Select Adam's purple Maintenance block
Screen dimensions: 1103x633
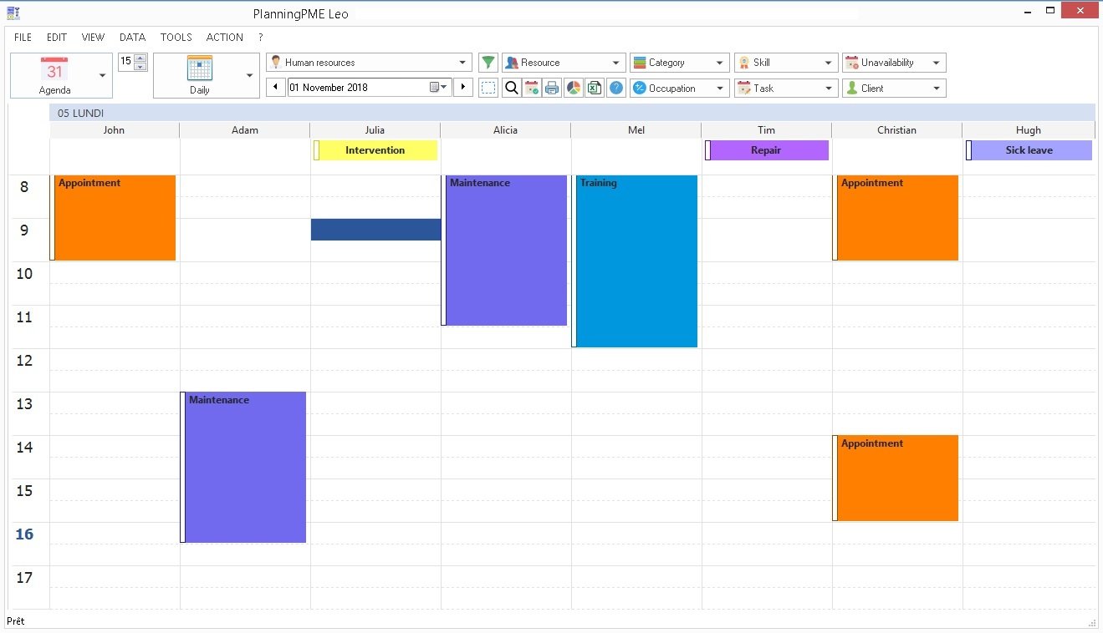(x=245, y=468)
